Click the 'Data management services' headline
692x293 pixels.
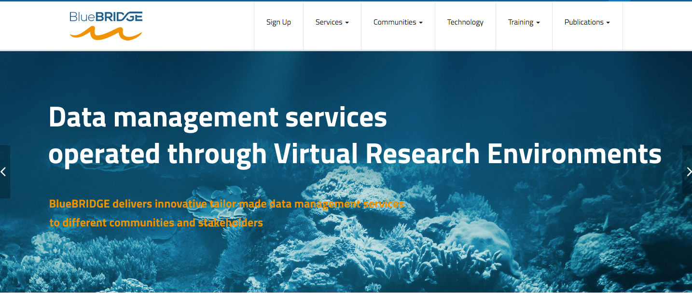[x=218, y=117]
